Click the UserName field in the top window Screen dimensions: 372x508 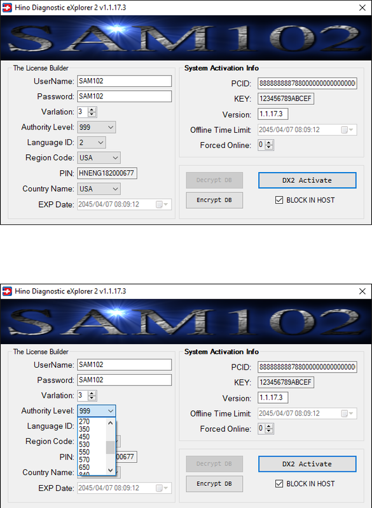point(124,81)
